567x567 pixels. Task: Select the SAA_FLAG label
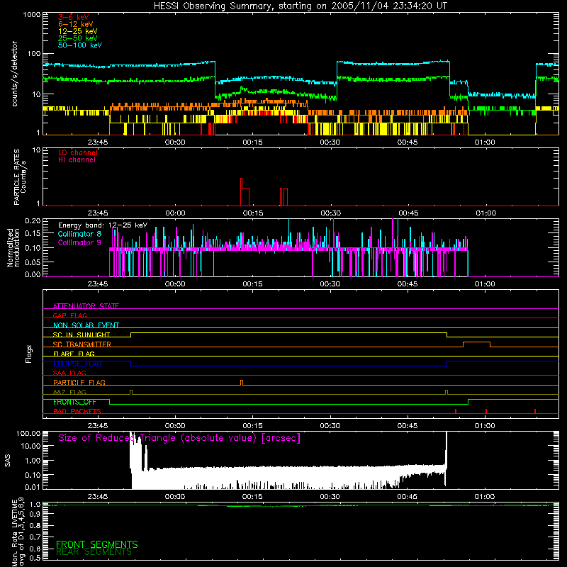point(69,373)
